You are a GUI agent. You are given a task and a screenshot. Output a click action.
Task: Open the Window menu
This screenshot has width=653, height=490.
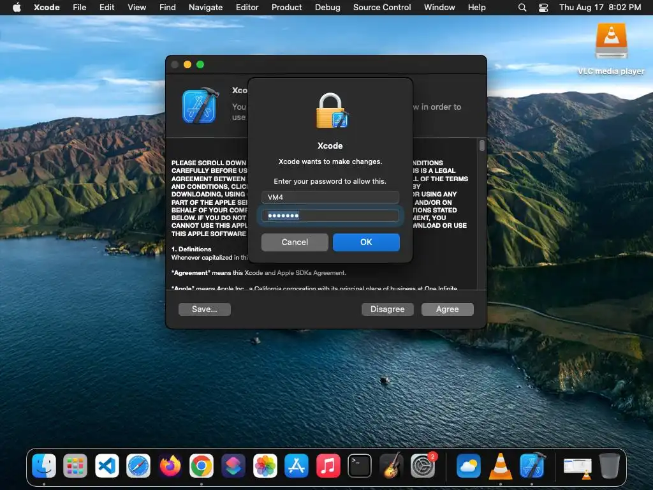[439, 8]
